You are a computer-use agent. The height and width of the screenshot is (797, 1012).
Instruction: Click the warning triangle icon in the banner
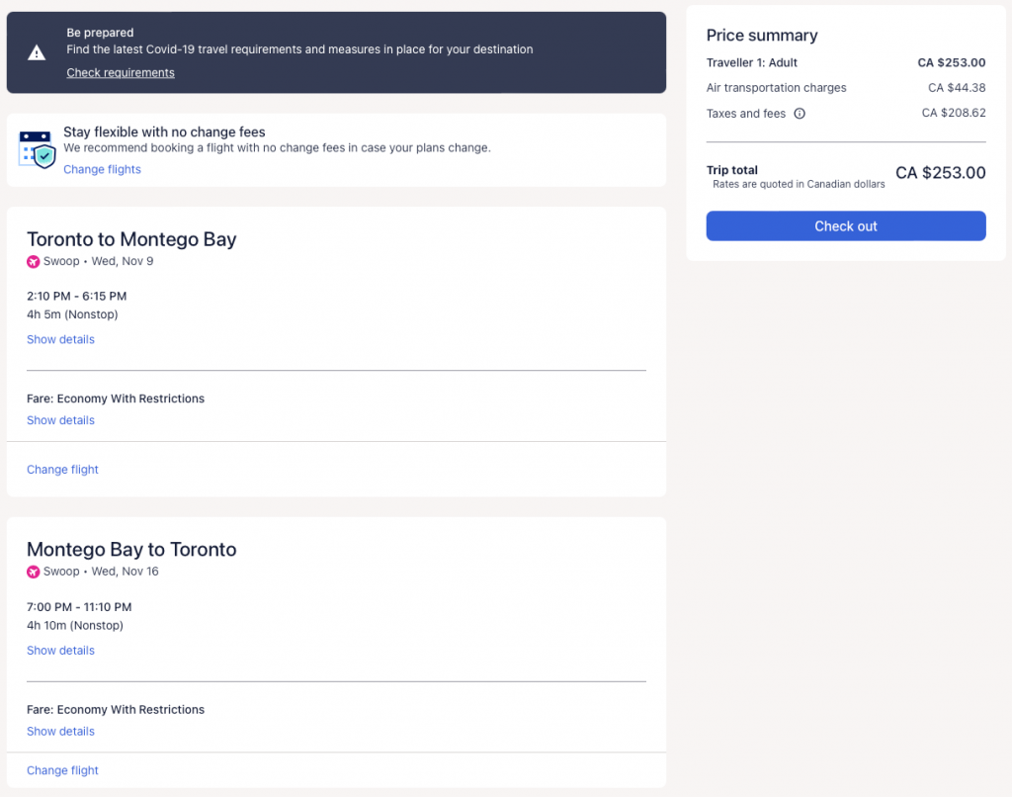[37, 52]
